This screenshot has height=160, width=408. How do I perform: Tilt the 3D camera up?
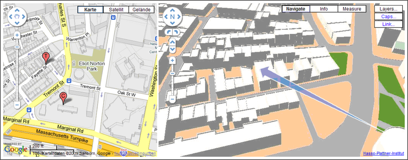172,42
